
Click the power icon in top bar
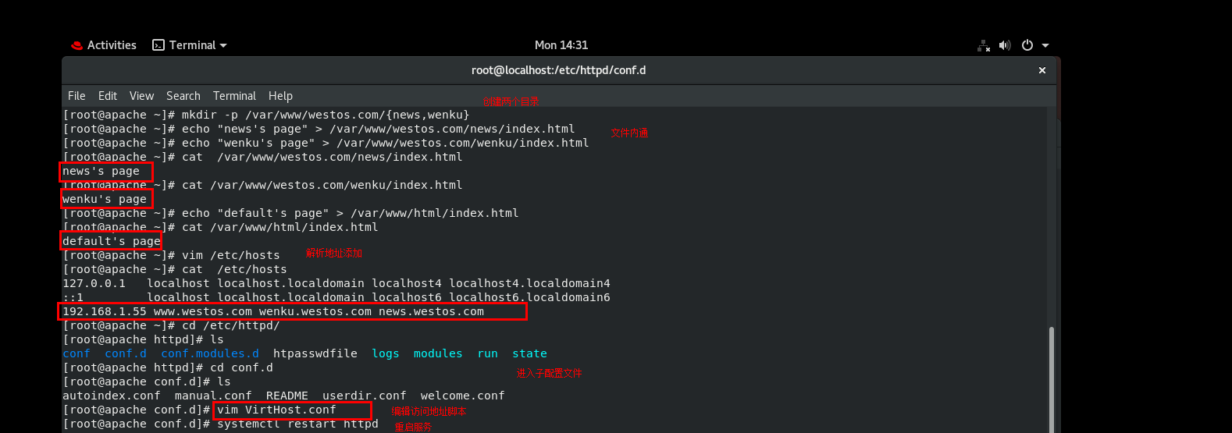1027,45
